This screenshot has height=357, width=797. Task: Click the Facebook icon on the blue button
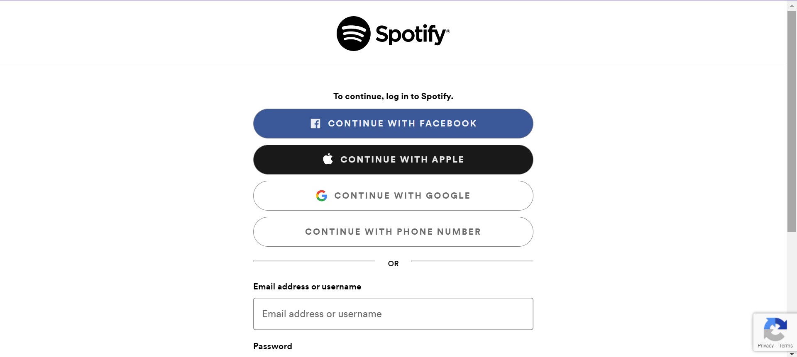pos(315,123)
